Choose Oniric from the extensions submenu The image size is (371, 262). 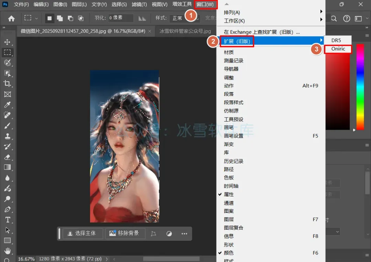[338, 49]
